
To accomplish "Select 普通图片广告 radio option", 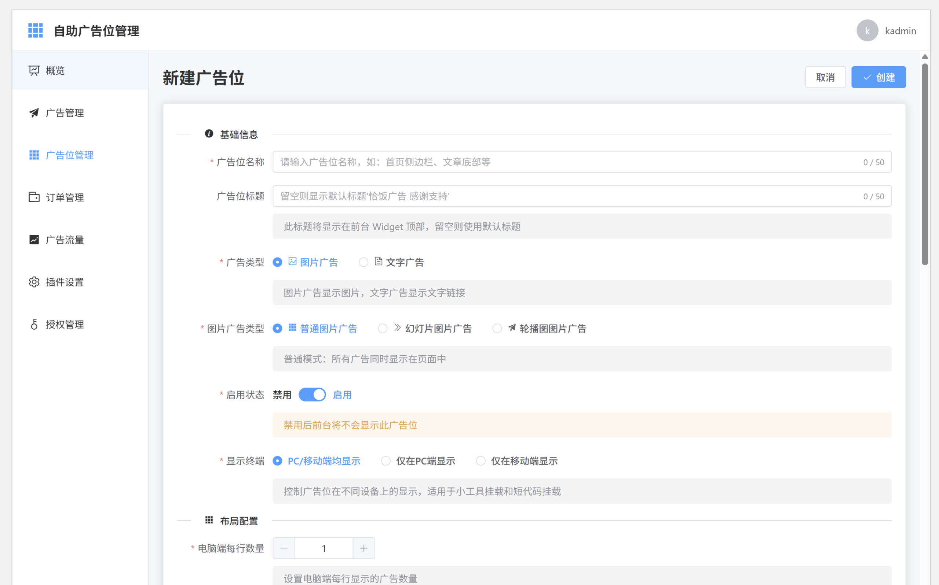I will pyautogui.click(x=277, y=329).
